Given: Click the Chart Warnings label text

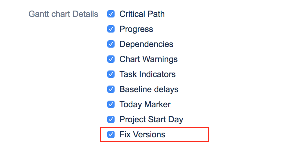Looking at the screenshot, I should pos(149,59).
